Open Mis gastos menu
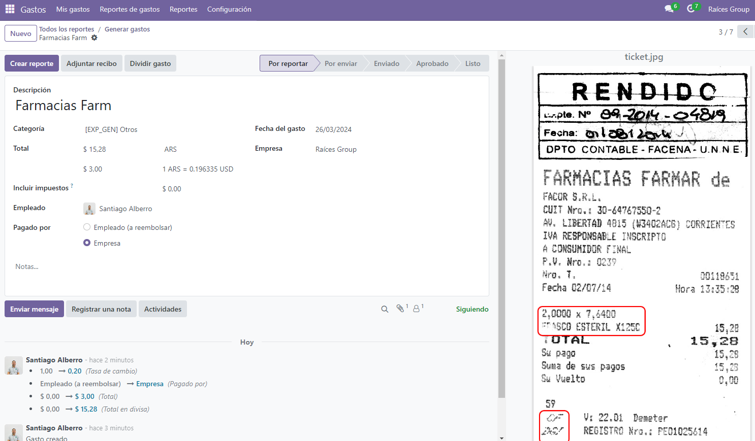The height and width of the screenshot is (441, 755). (x=73, y=9)
